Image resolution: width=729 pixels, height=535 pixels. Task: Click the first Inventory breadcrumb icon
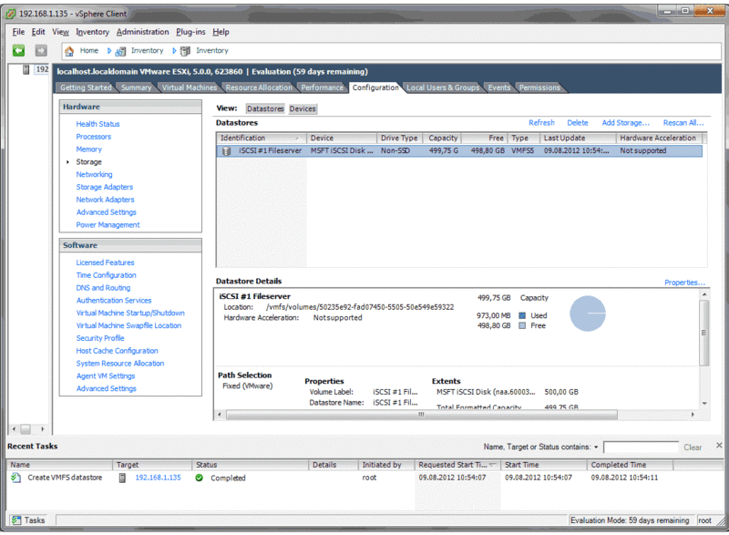coord(120,51)
